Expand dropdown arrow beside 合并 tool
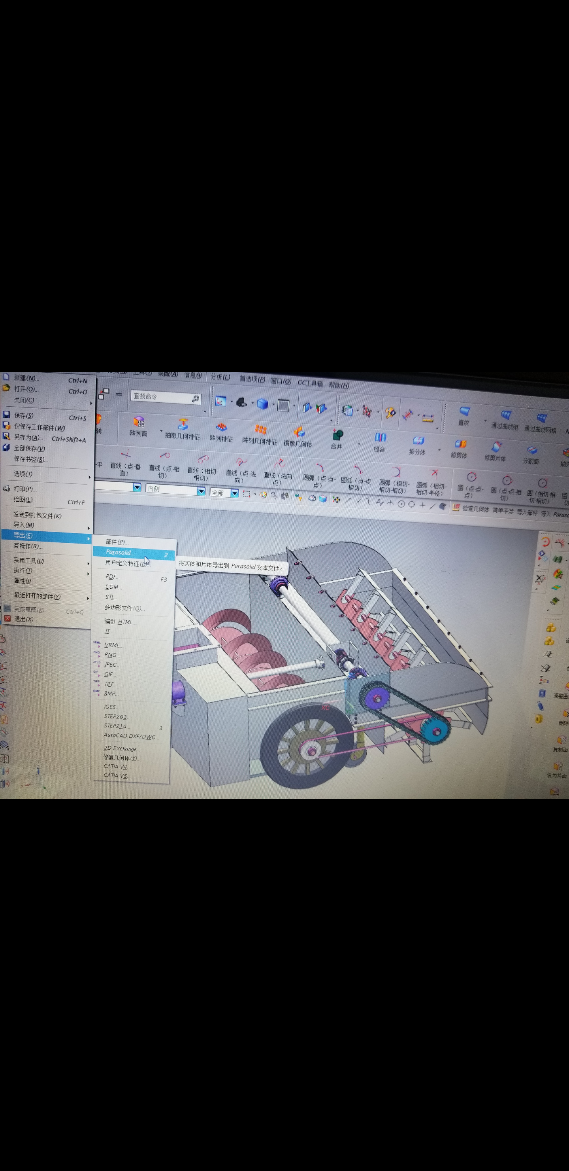This screenshot has width=569, height=1171. pos(359,445)
